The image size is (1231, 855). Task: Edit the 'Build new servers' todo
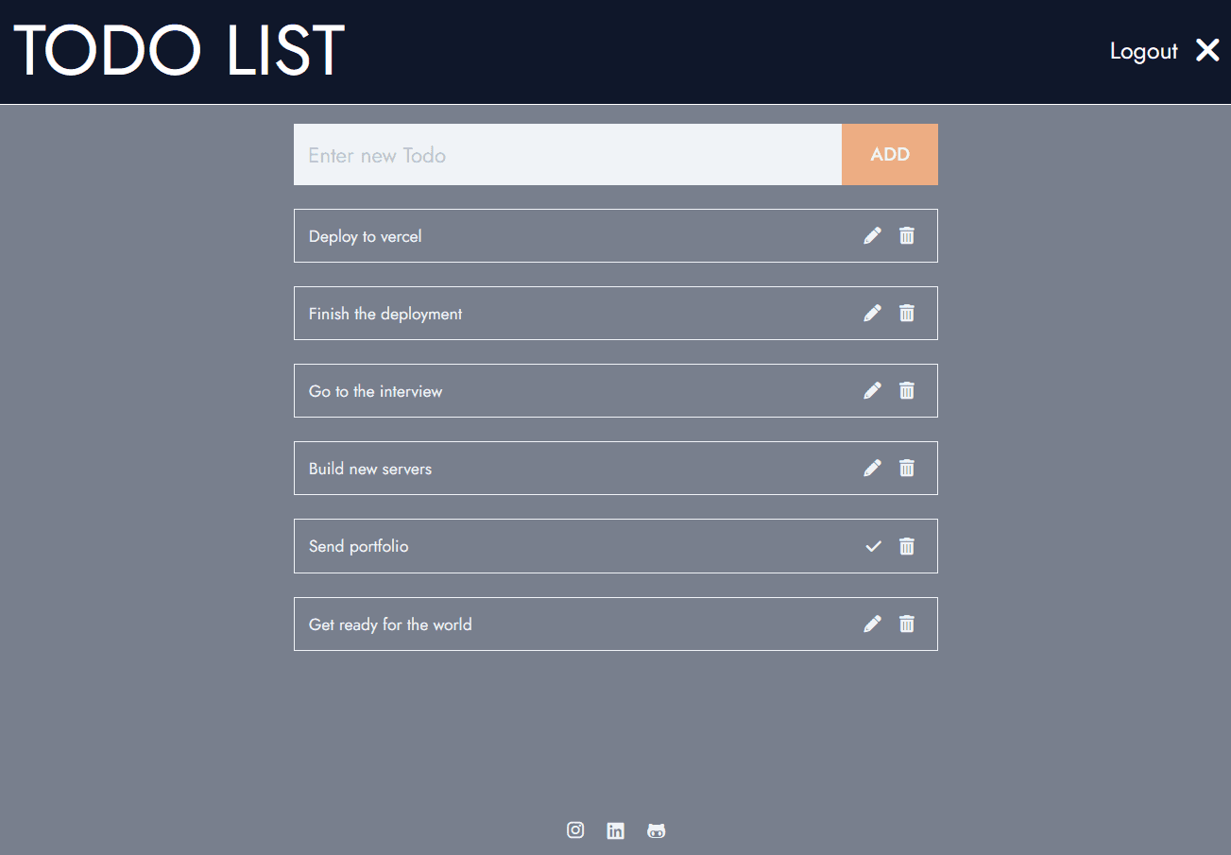pos(872,468)
